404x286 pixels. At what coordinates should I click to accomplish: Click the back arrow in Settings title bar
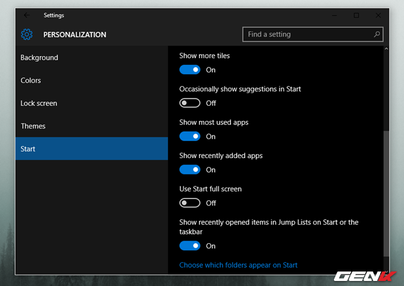27,15
